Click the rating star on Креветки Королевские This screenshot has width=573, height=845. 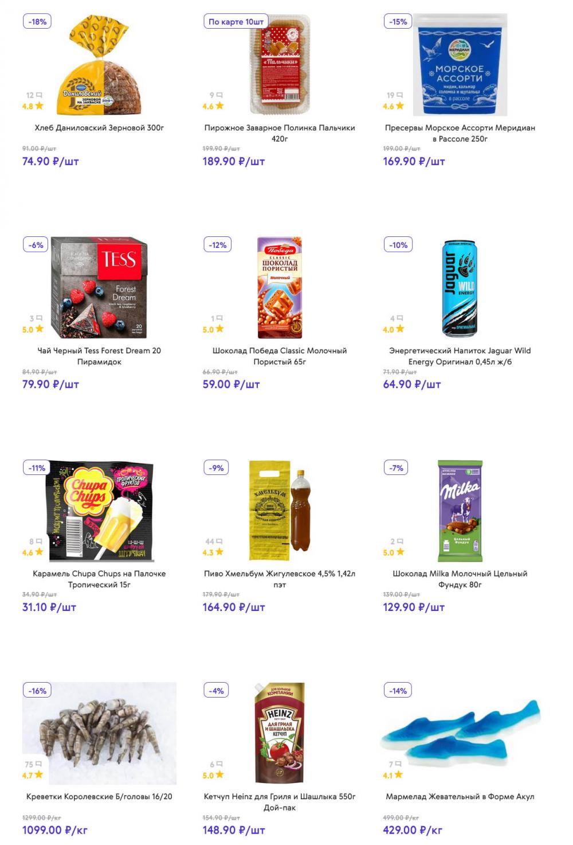tap(39, 775)
